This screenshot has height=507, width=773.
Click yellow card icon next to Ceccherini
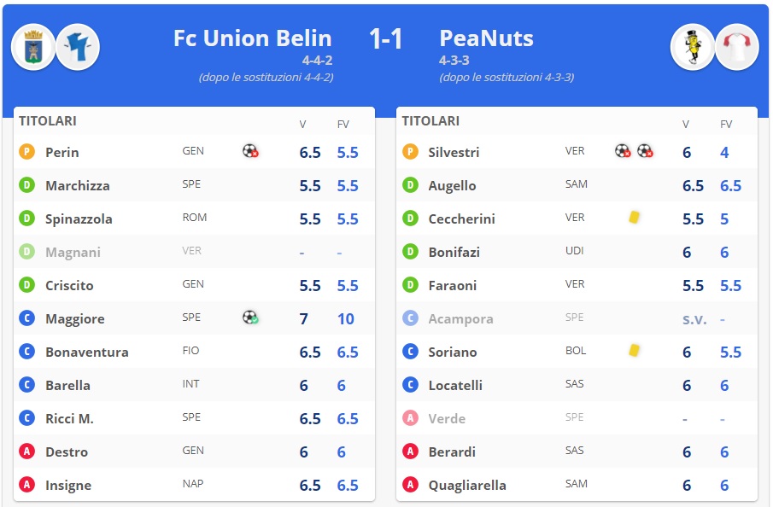[634, 219]
